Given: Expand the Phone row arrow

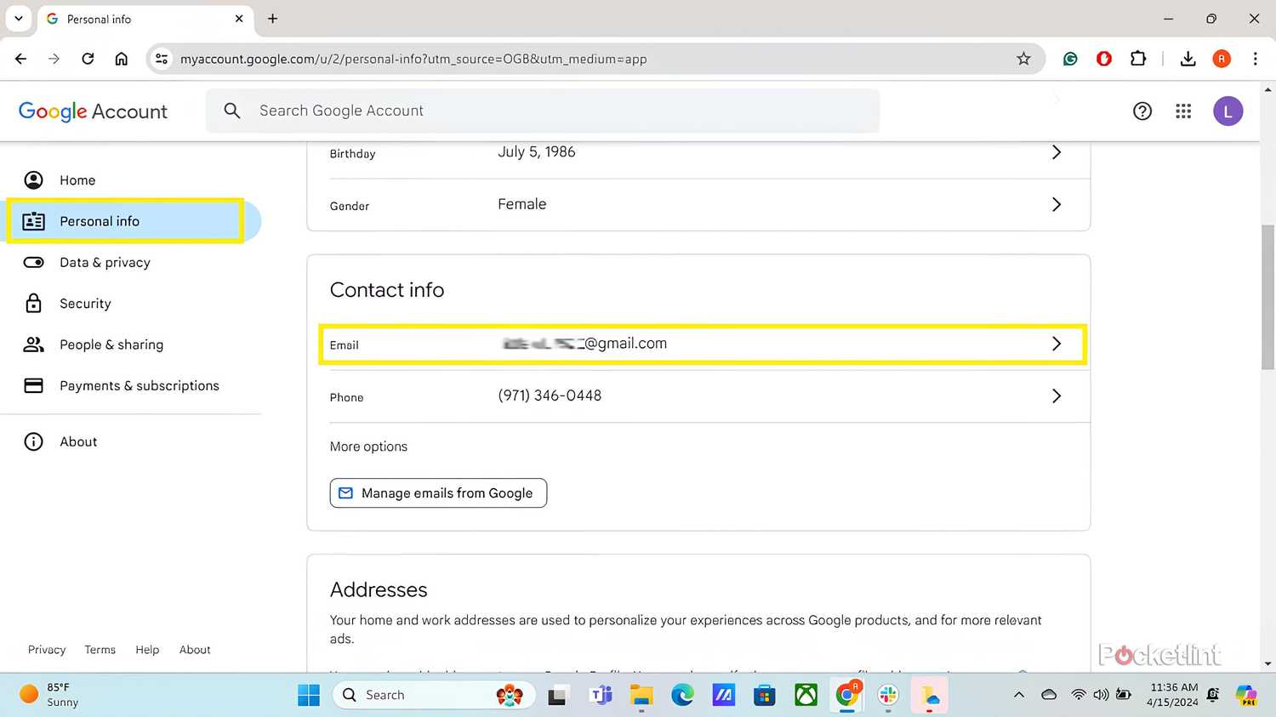Looking at the screenshot, I should click(1056, 396).
